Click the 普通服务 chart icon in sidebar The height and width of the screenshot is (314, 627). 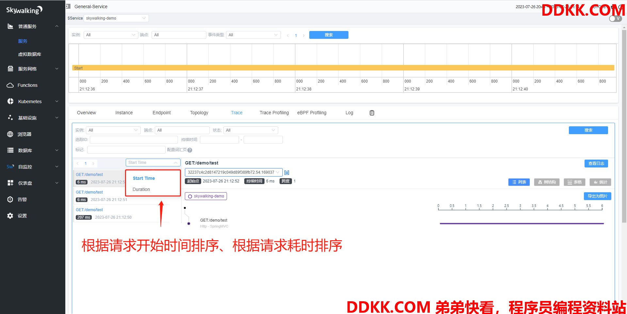coord(10,26)
